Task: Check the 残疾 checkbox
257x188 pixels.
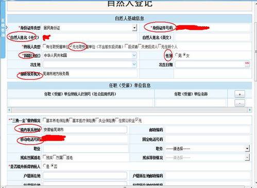Action: point(44,157)
